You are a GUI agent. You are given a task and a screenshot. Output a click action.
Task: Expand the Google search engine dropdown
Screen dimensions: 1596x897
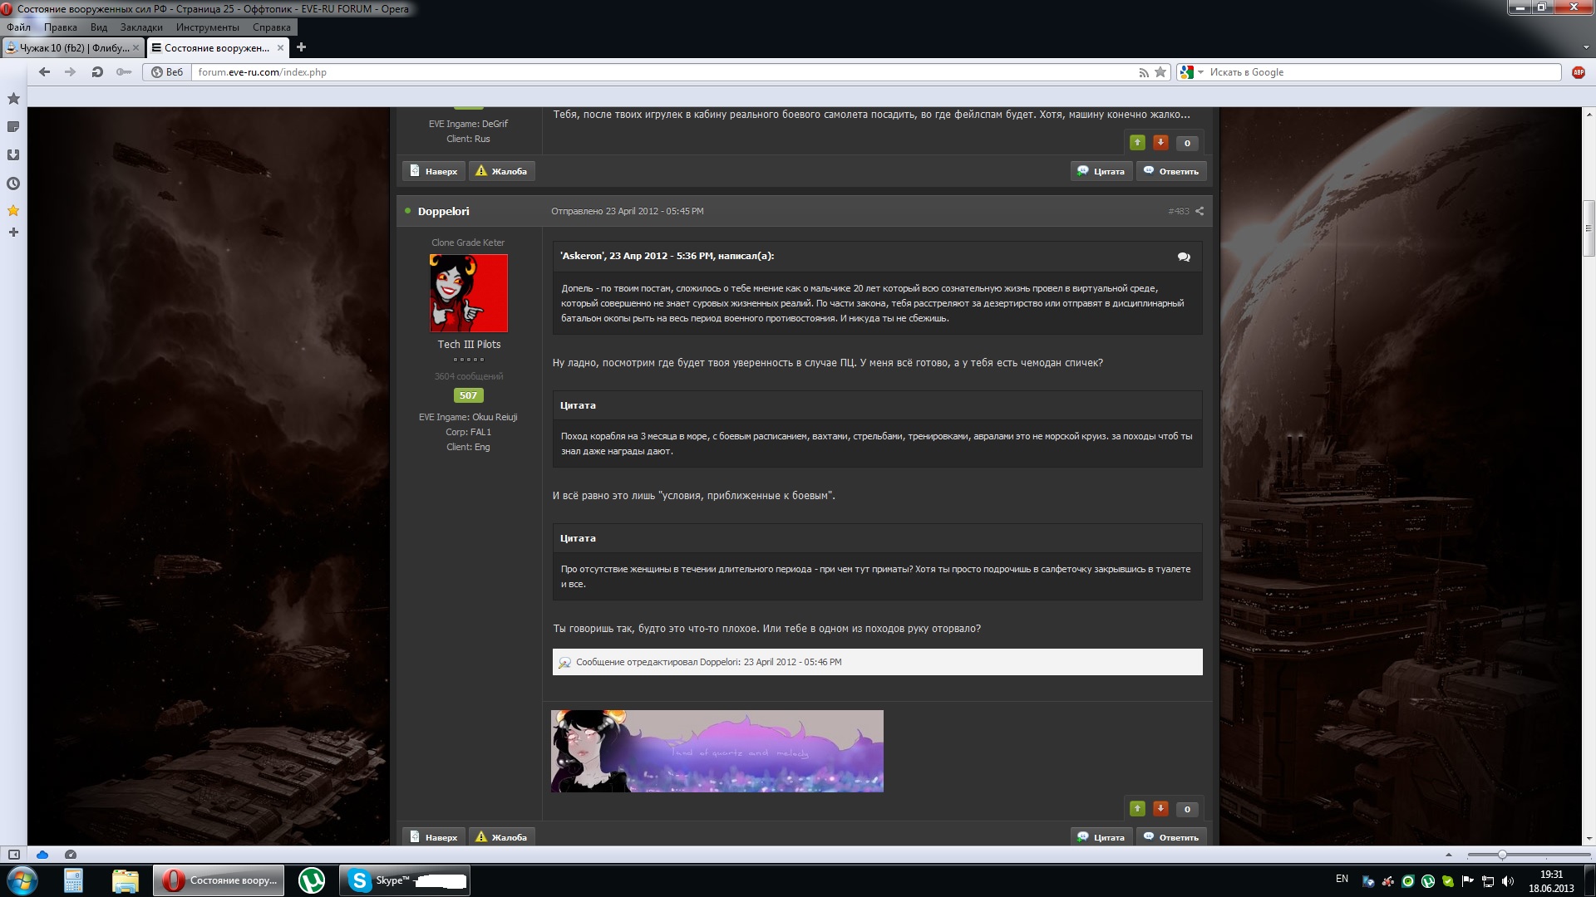[x=1200, y=72]
